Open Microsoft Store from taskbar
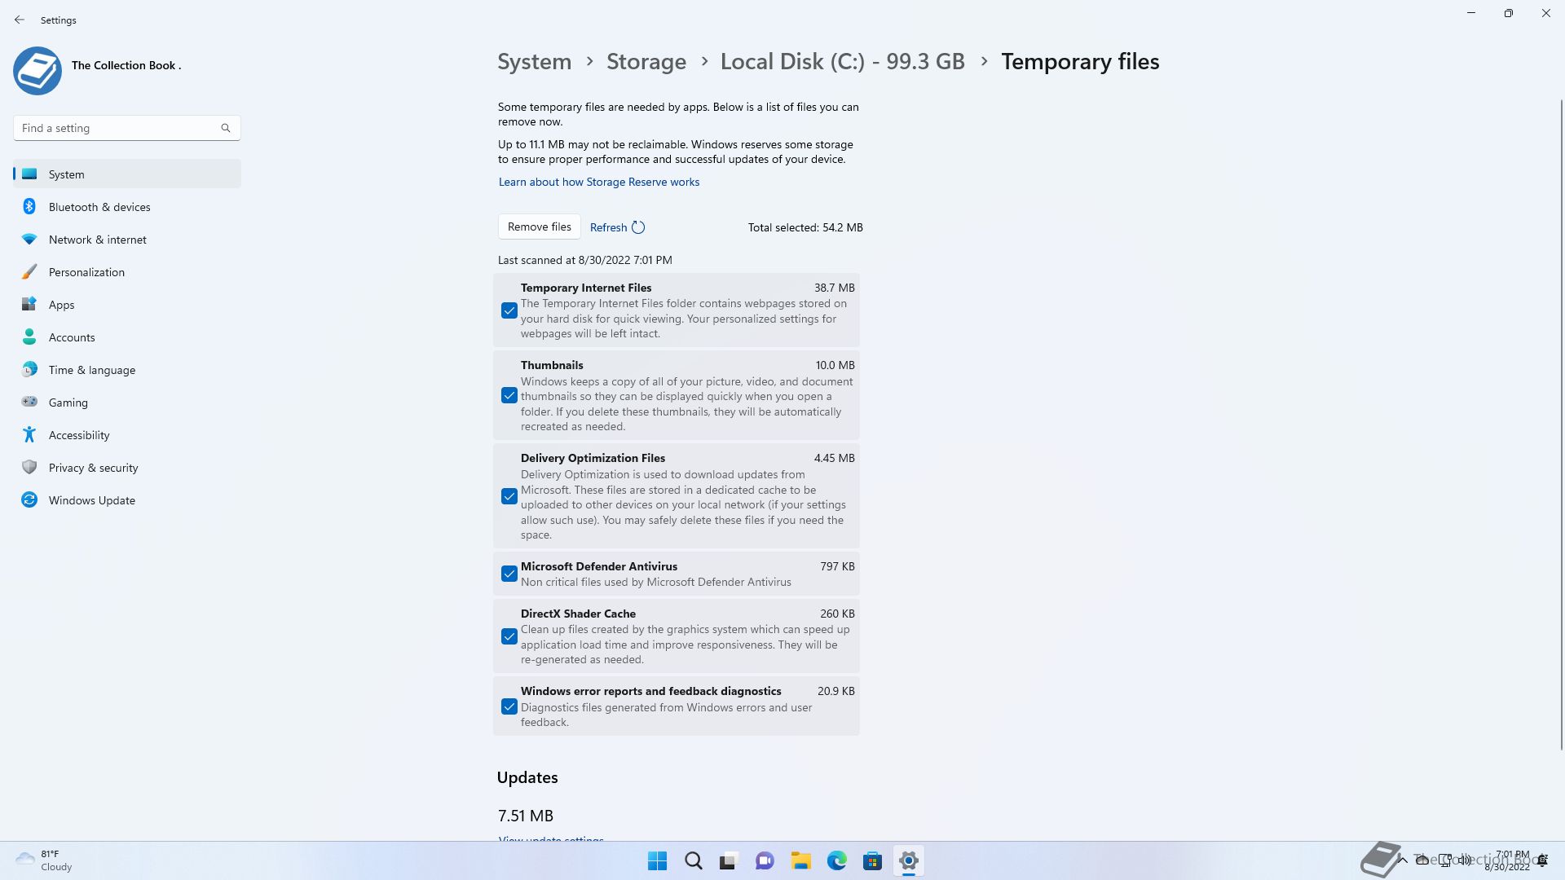Viewport: 1565px width, 880px height. [872, 860]
